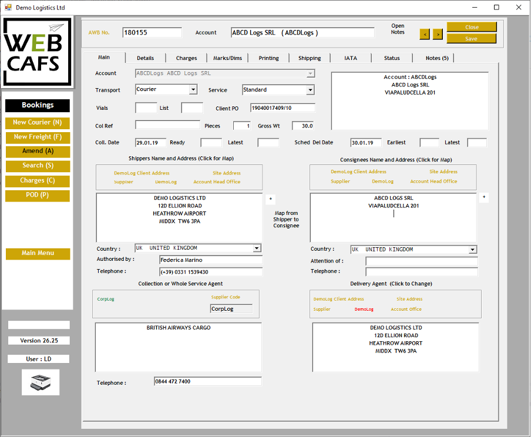The width and height of the screenshot is (531, 437).
Task: Click the POD (P) button
Action: [38, 196]
